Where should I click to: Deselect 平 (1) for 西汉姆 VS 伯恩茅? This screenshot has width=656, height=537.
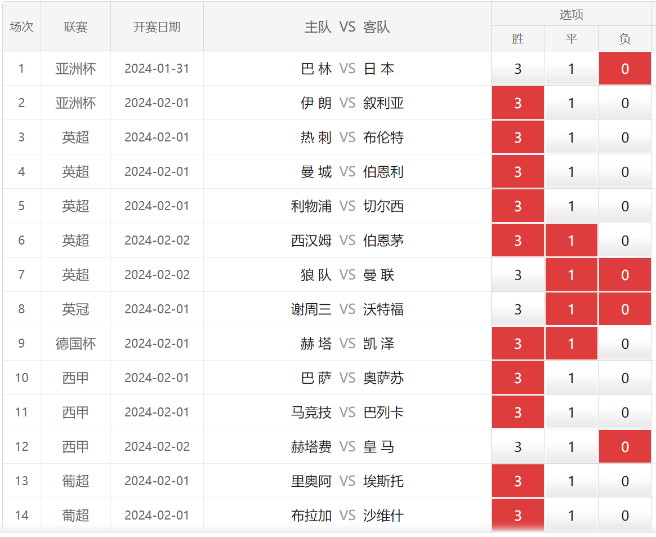pyautogui.click(x=572, y=240)
